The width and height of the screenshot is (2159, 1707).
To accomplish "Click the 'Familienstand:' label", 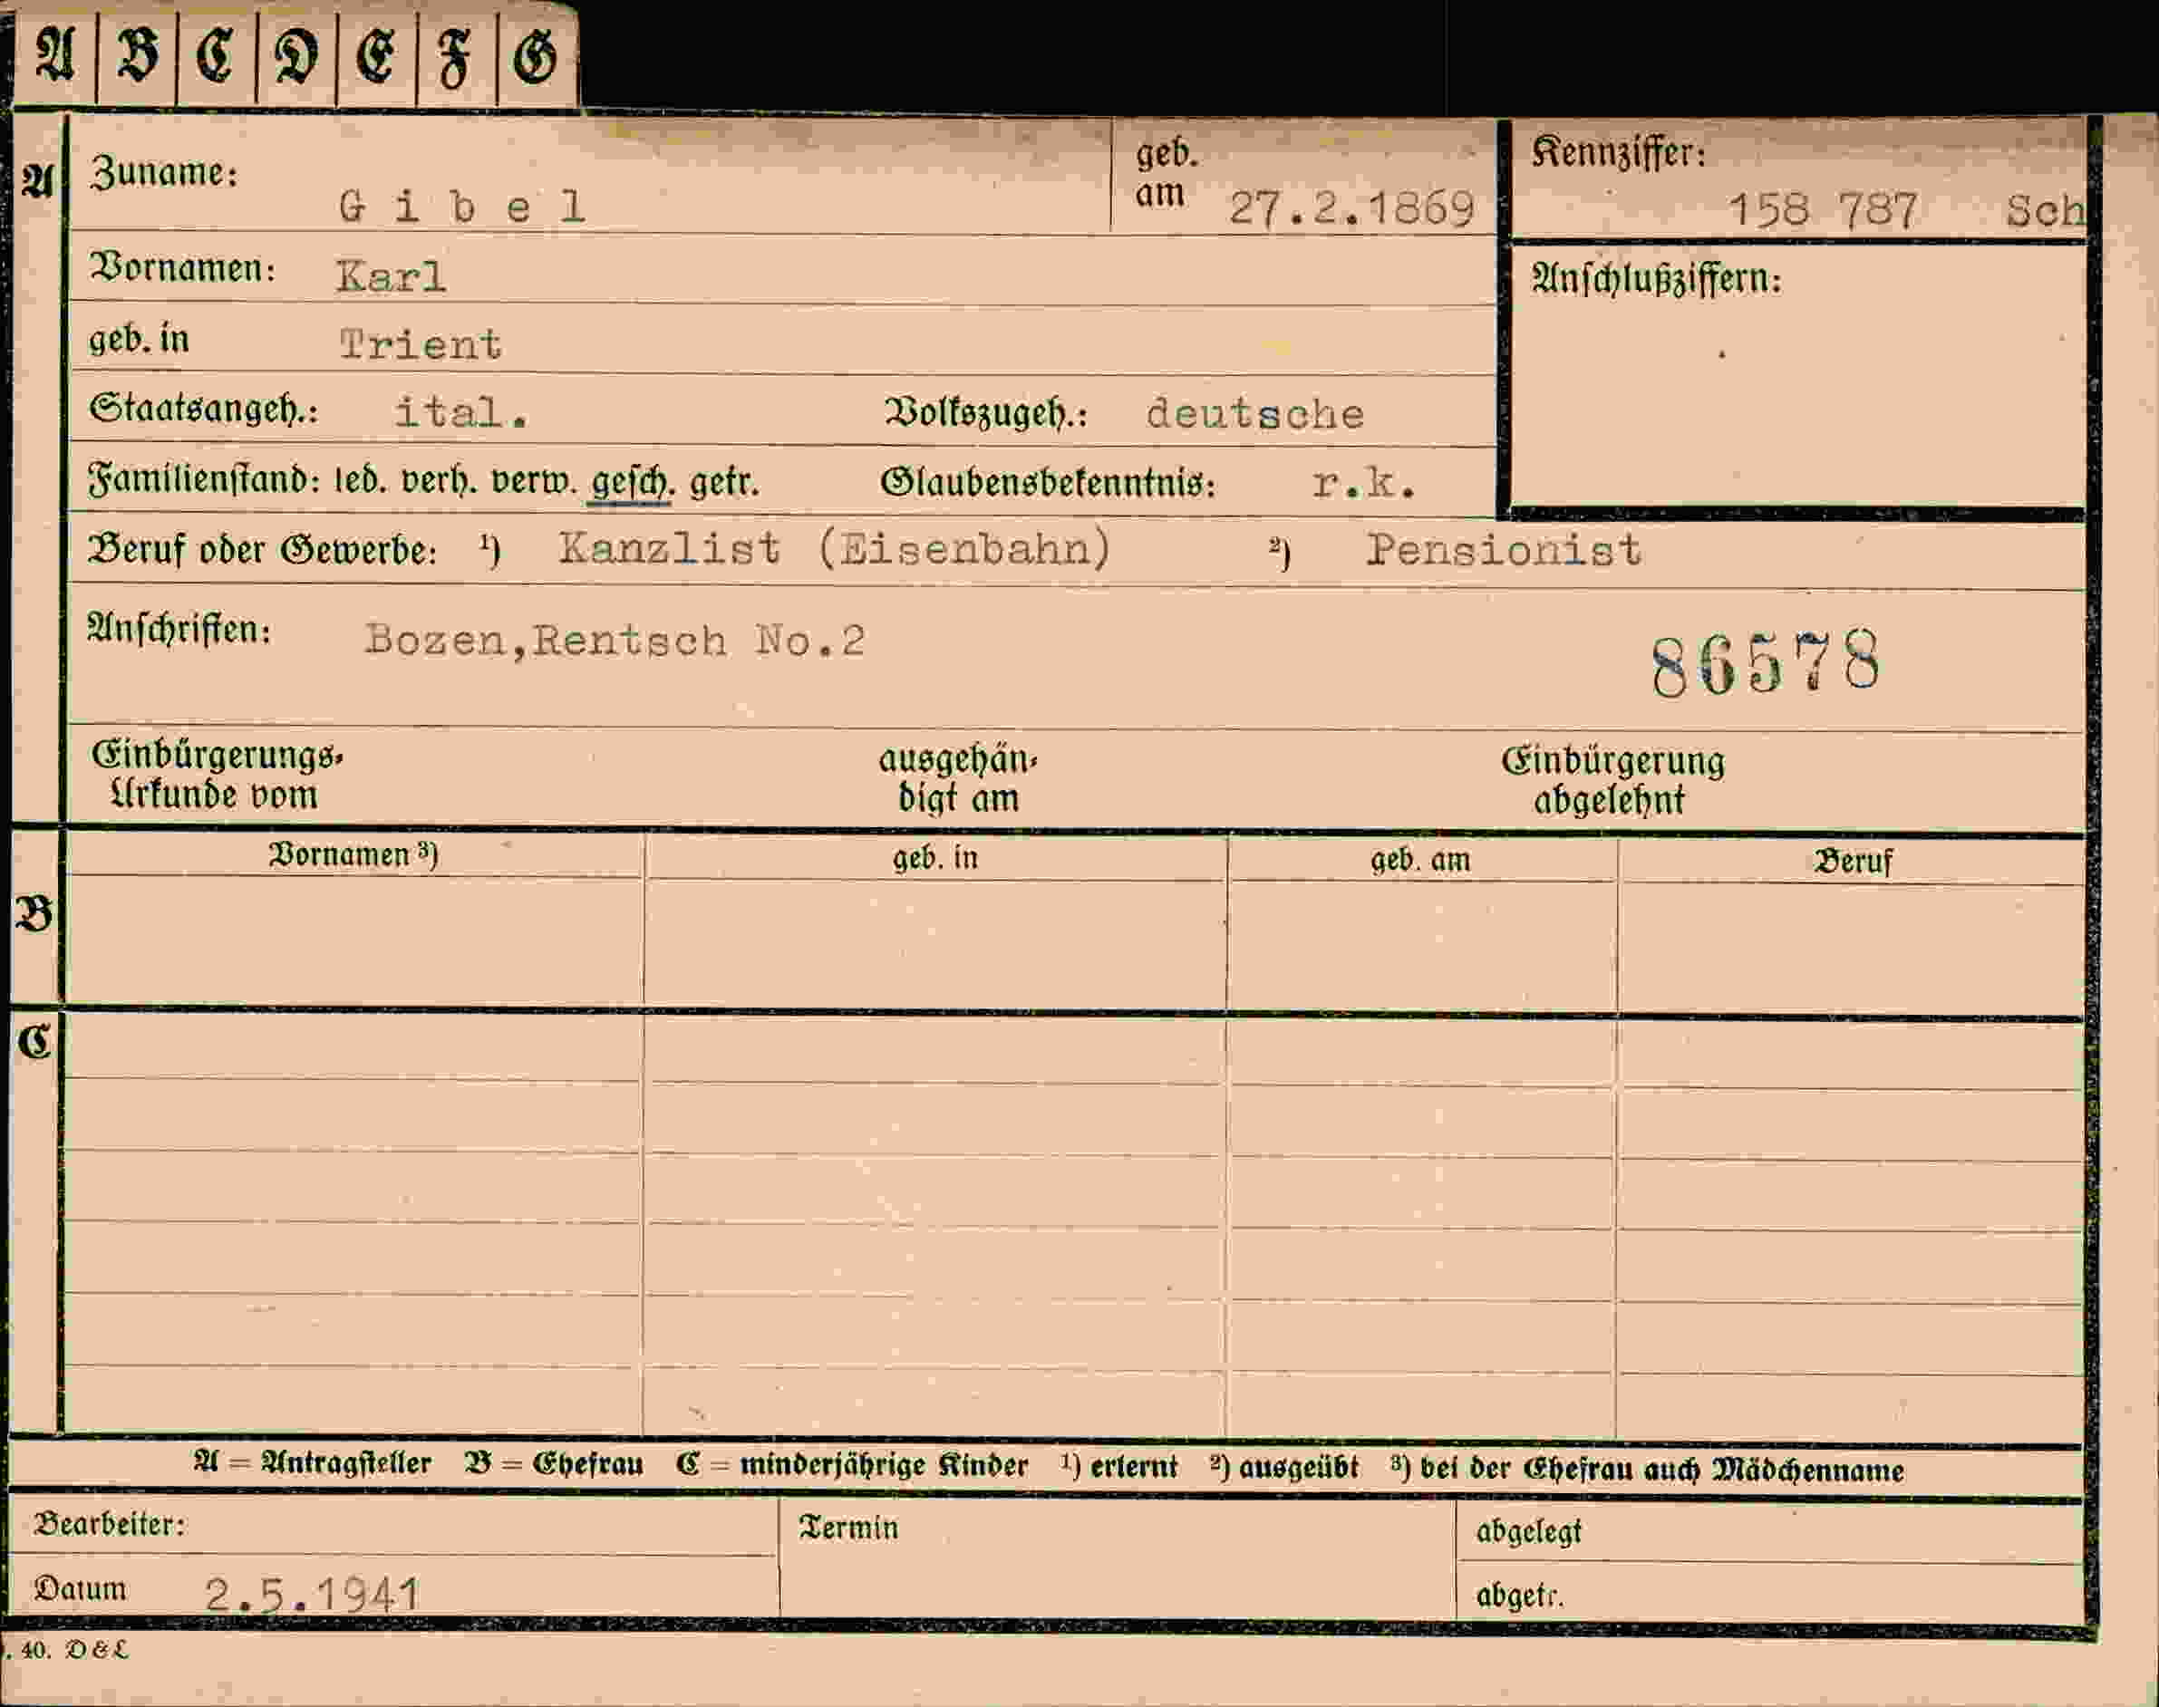I will [x=204, y=481].
